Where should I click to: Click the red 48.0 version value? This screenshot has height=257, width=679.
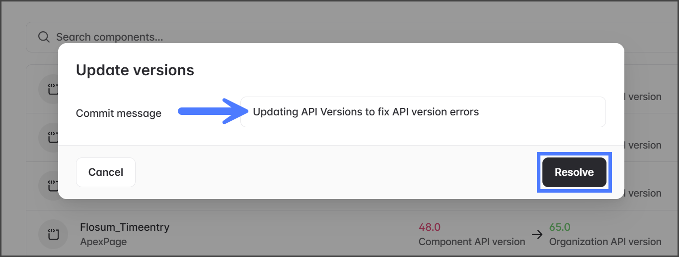click(430, 227)
